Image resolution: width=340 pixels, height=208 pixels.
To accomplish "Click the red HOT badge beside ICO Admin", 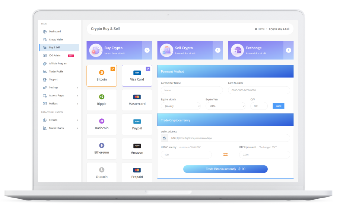I will (71, 56).
